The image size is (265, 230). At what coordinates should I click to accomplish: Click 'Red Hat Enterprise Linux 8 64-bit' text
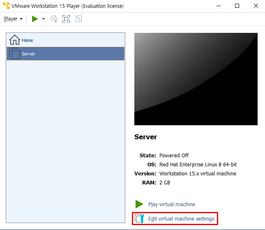pyautogui.click(x=198, y=165)
